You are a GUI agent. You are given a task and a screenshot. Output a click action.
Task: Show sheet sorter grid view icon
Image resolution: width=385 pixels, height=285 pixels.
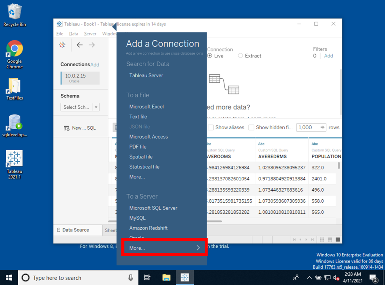(x=322, y=240)
